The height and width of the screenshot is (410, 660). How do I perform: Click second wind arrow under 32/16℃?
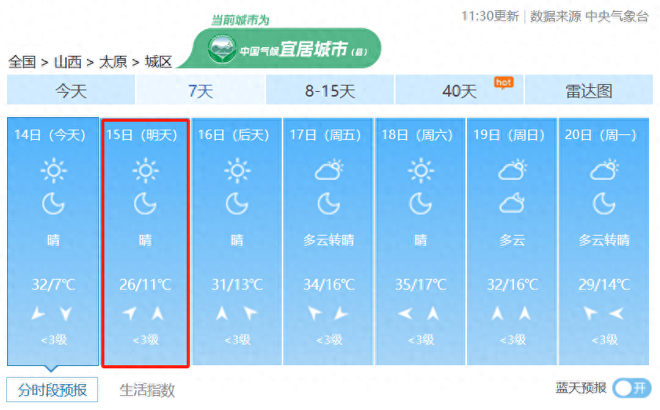click(x=525, y=313)
